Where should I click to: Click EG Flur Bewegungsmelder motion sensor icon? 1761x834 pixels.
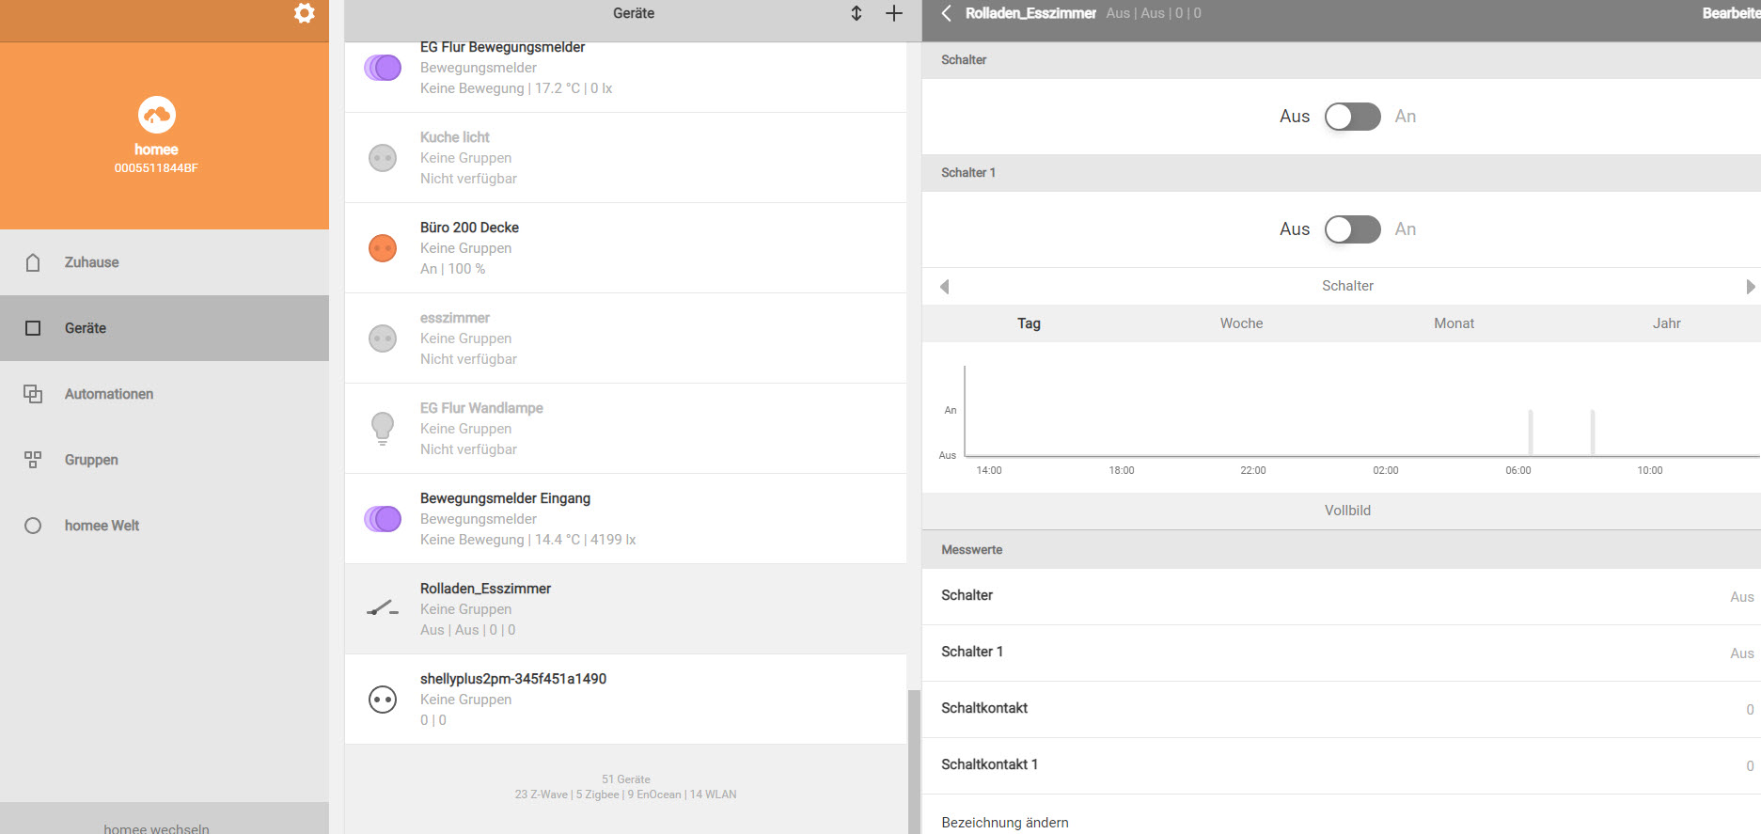pos(383,68)
